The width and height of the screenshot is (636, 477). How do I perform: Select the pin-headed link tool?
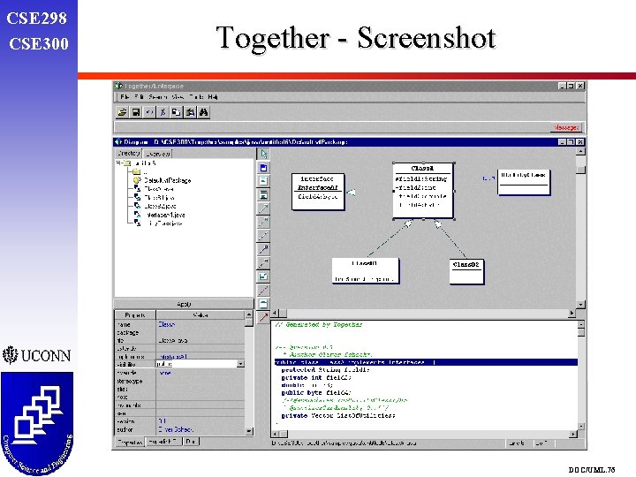263,249
